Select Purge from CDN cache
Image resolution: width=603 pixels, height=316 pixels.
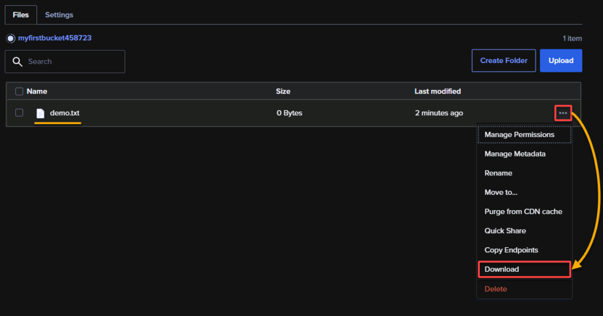[x=523, y=212]
